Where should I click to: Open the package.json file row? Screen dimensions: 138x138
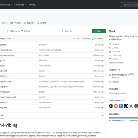pos(4,87)
